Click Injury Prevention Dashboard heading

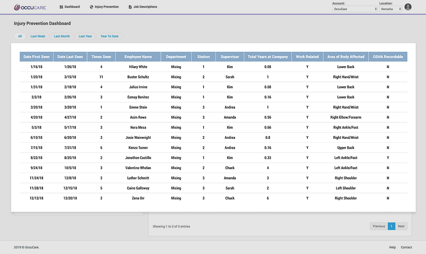click(42, 23)
